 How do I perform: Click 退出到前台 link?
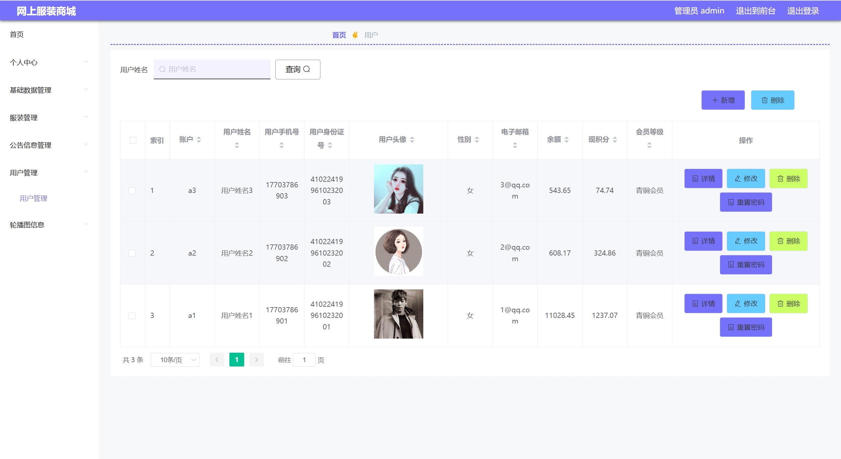(x=755, y=11)
